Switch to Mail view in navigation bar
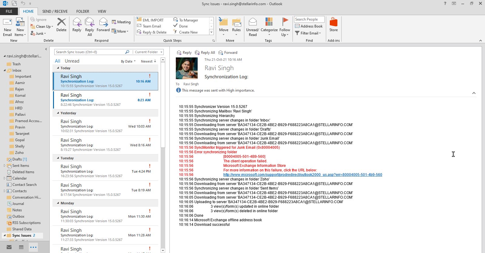The height and width of the screenshot is (253, 485). coord(9,247)
